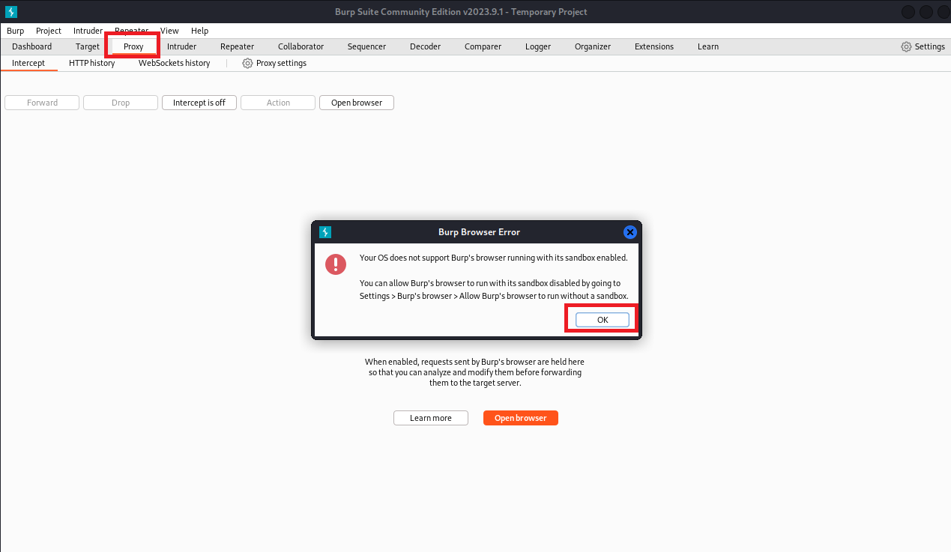The image size is (951, 552).
Task: Click the top Open browser button
Action: 357,103
